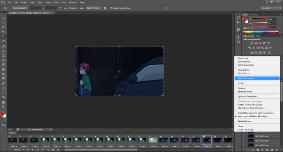This screenshot has height=152, width=283.
Task: Open the Image menu
Action: 24,2
